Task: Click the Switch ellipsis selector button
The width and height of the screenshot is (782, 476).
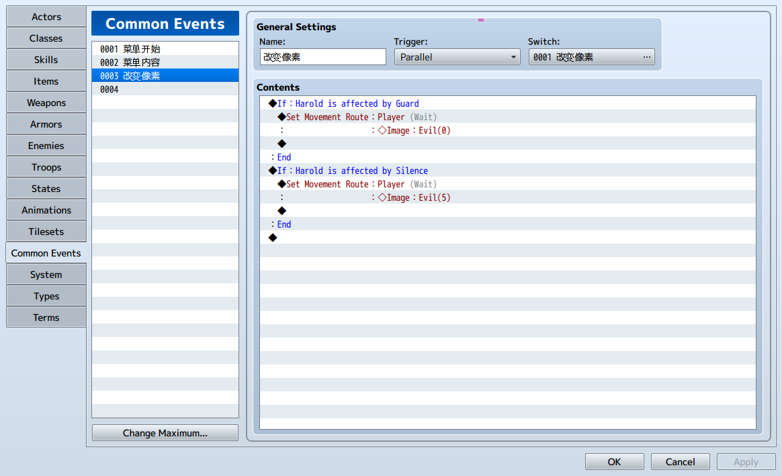Action: coord(646,57)
